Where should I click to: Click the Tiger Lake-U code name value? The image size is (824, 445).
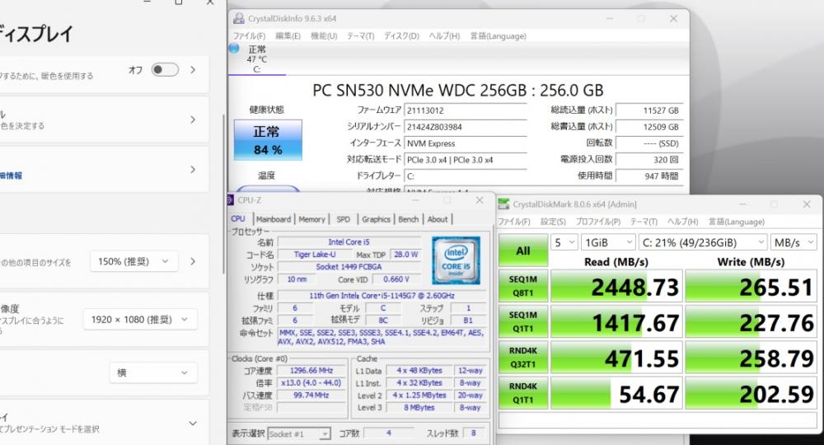315,255
